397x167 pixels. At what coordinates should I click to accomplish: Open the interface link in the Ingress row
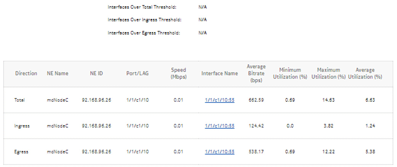(x=219, y=126)
